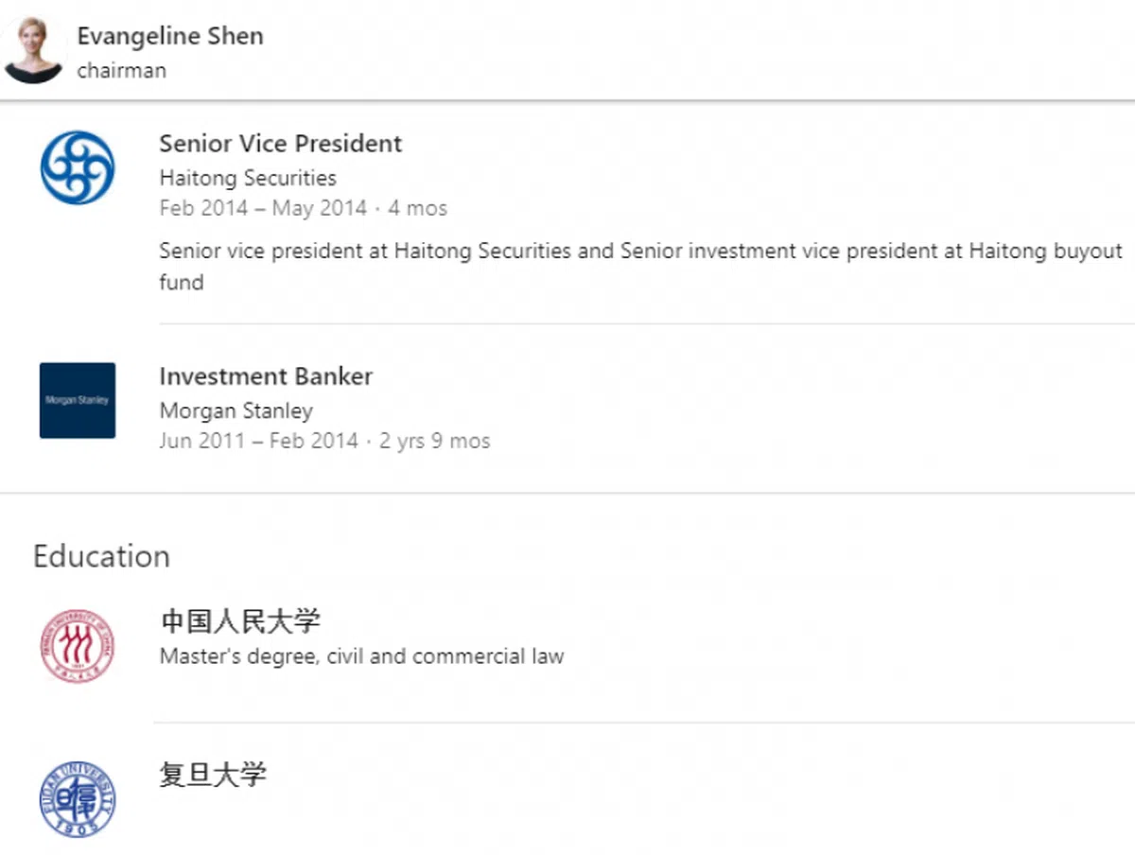
Task: Open the 复旦大学 school entry
Action: coord(213,775)
